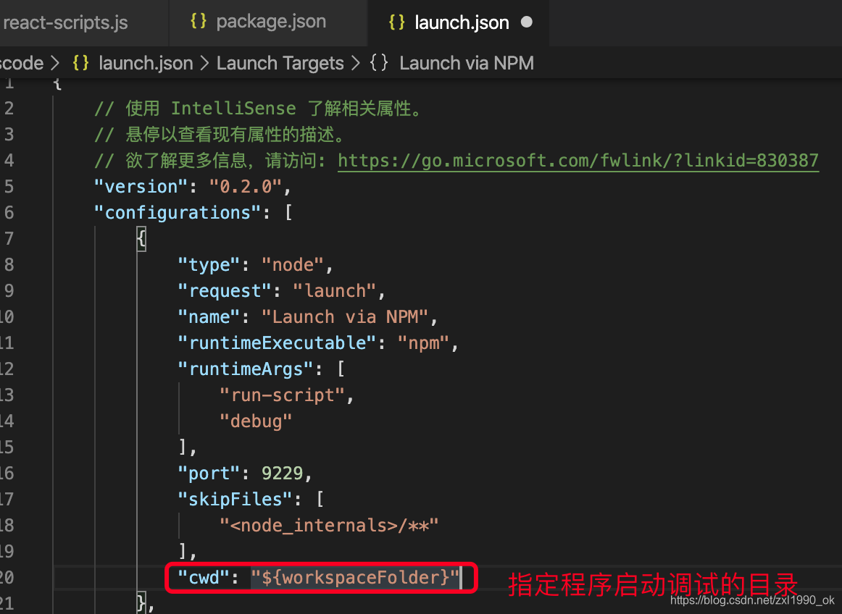Click the "Launch via NPM" name string
The image size is (842, 614).
pyautogui.click(x=346, y=316)
